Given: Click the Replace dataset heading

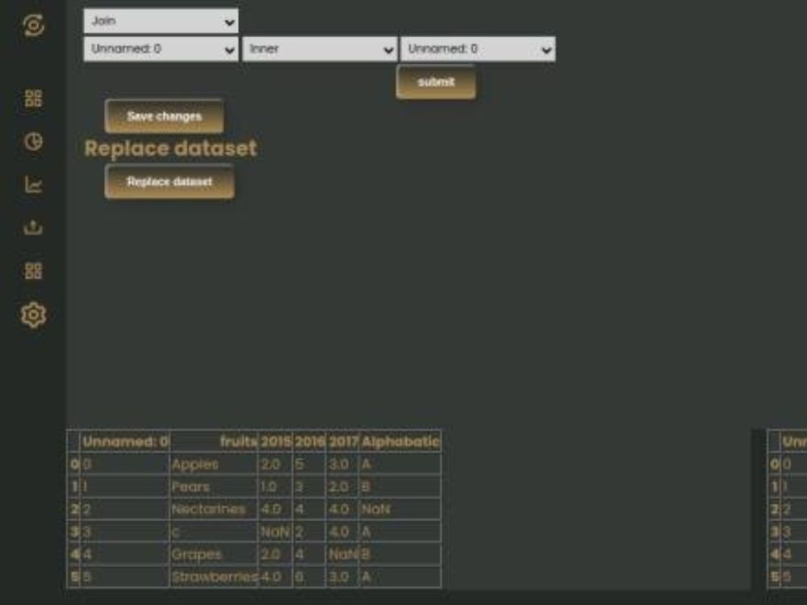Looking at the screenshot, I should [170, 148].
